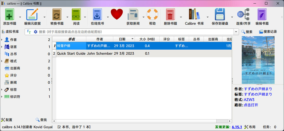Viewport: 284px width, 131px height.
Task: Click the 在线找书 (Get books online) icon
Action: pyautogui.click(x=97, y=14)
